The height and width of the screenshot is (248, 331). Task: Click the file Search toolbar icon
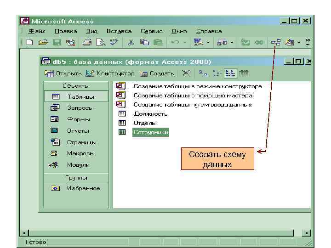pyautogui.click(x=70, y=42)
